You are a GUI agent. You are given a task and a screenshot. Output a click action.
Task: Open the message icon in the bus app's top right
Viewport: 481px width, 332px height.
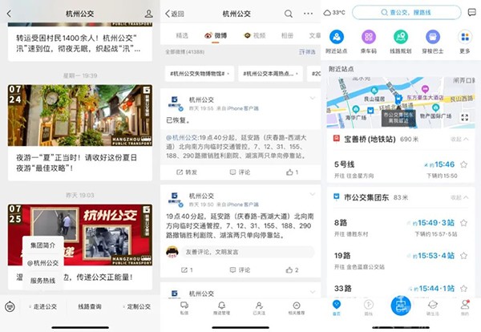click(471, 13)
